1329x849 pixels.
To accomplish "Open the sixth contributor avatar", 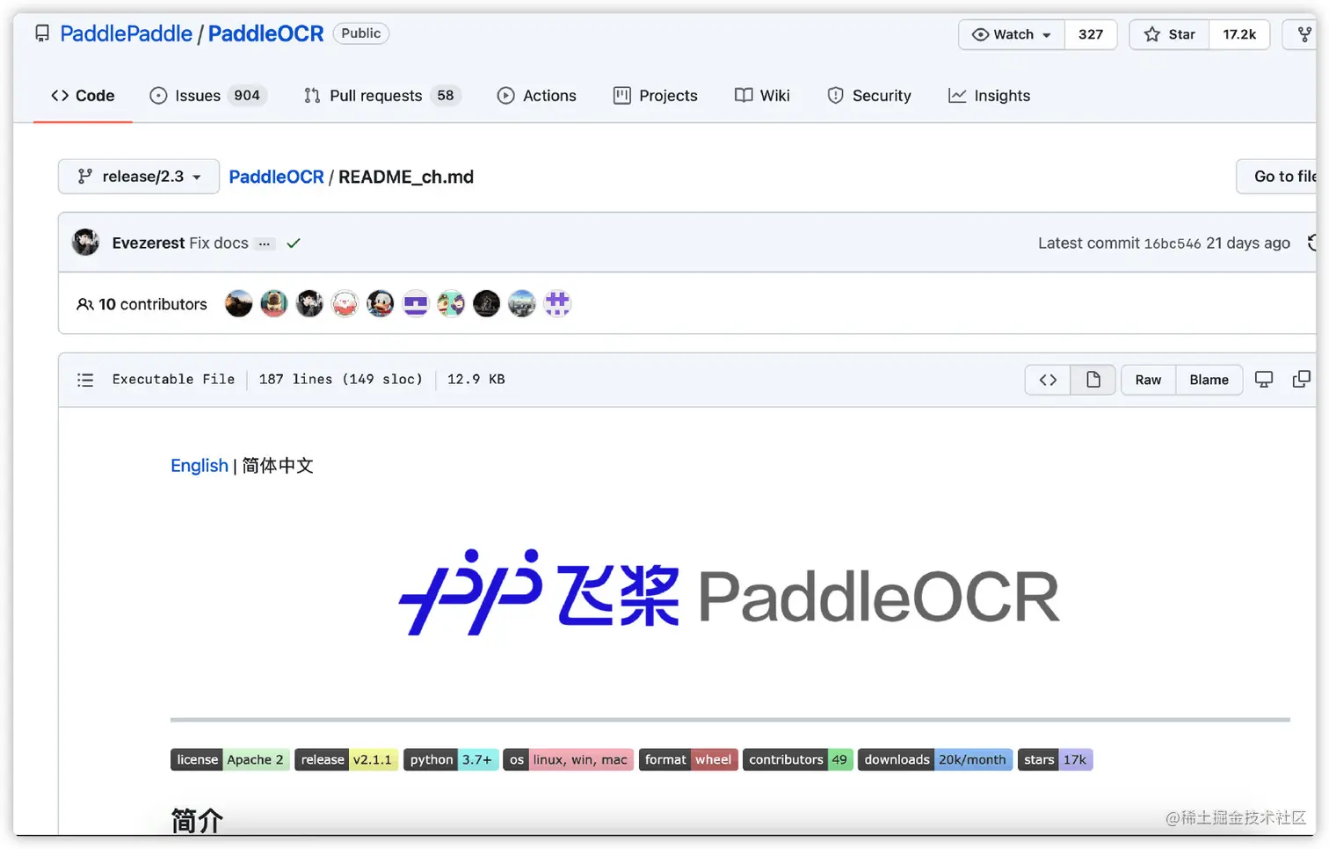I will [x=415, y=304].
